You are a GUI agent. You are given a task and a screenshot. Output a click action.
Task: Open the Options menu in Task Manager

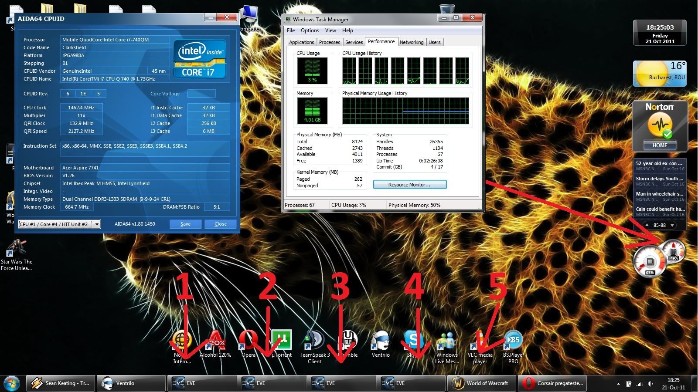click(310, 30)
